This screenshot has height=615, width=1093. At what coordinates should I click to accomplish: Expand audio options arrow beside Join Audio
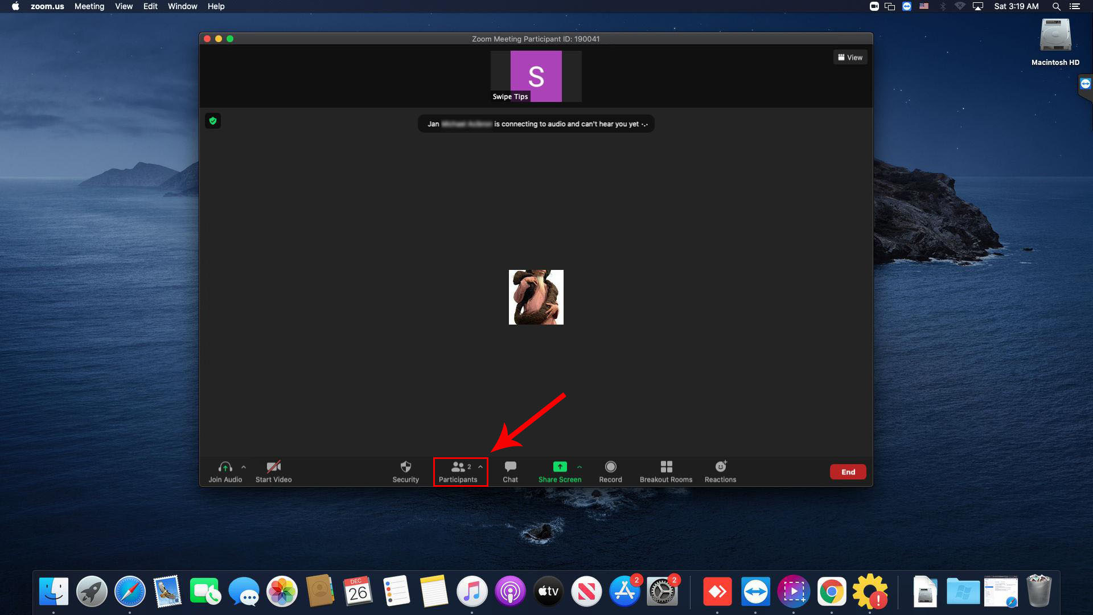coord(244,467)
